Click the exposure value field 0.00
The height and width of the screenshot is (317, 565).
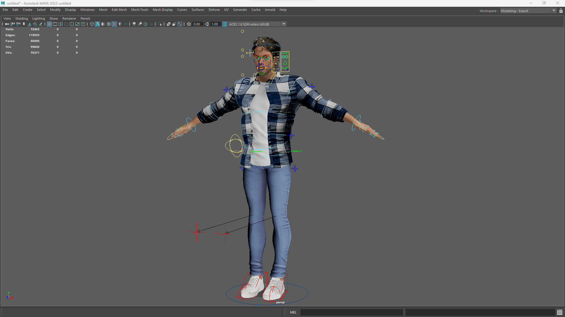click(197, 24)
